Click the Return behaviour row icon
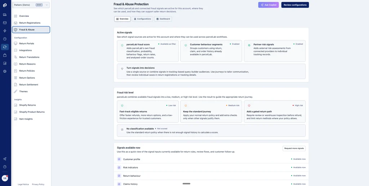The width and height of the screenshot is (369, 186). pyautogui.click(x=119, y=176)
